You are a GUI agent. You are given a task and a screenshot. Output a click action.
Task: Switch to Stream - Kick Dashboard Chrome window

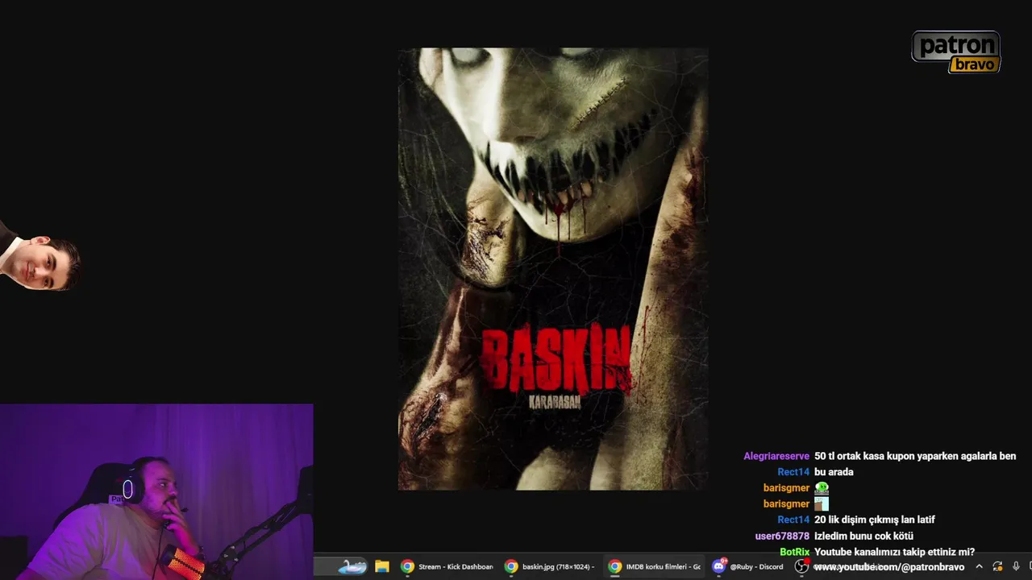(x=447, y=566)
